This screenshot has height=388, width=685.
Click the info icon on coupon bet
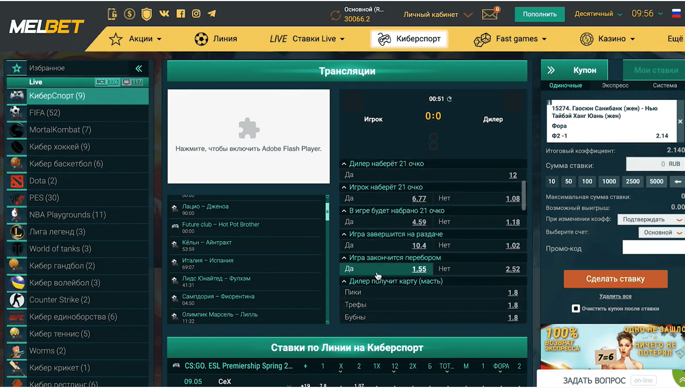[x=549, y=103]
